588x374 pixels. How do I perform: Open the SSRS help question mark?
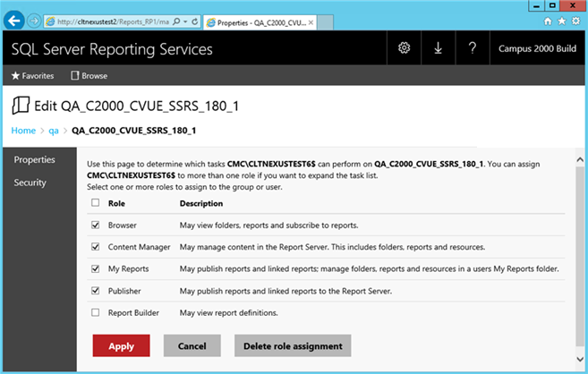pyautogui.click(x=473, y=48)
